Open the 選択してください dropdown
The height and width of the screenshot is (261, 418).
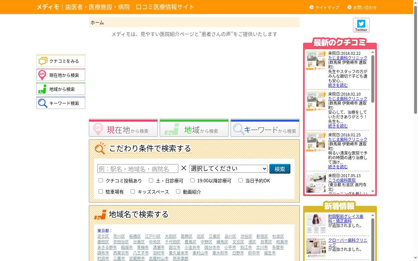pos(228,169)
